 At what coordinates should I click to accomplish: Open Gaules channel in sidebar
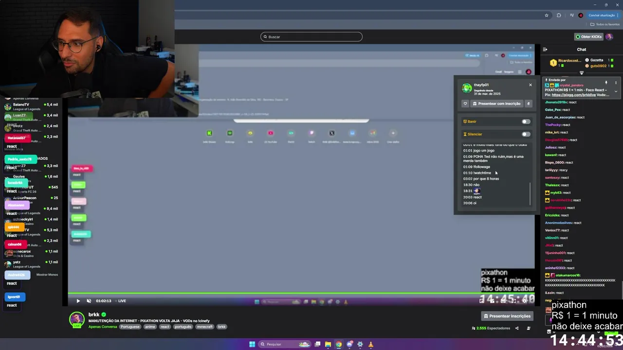31,178
